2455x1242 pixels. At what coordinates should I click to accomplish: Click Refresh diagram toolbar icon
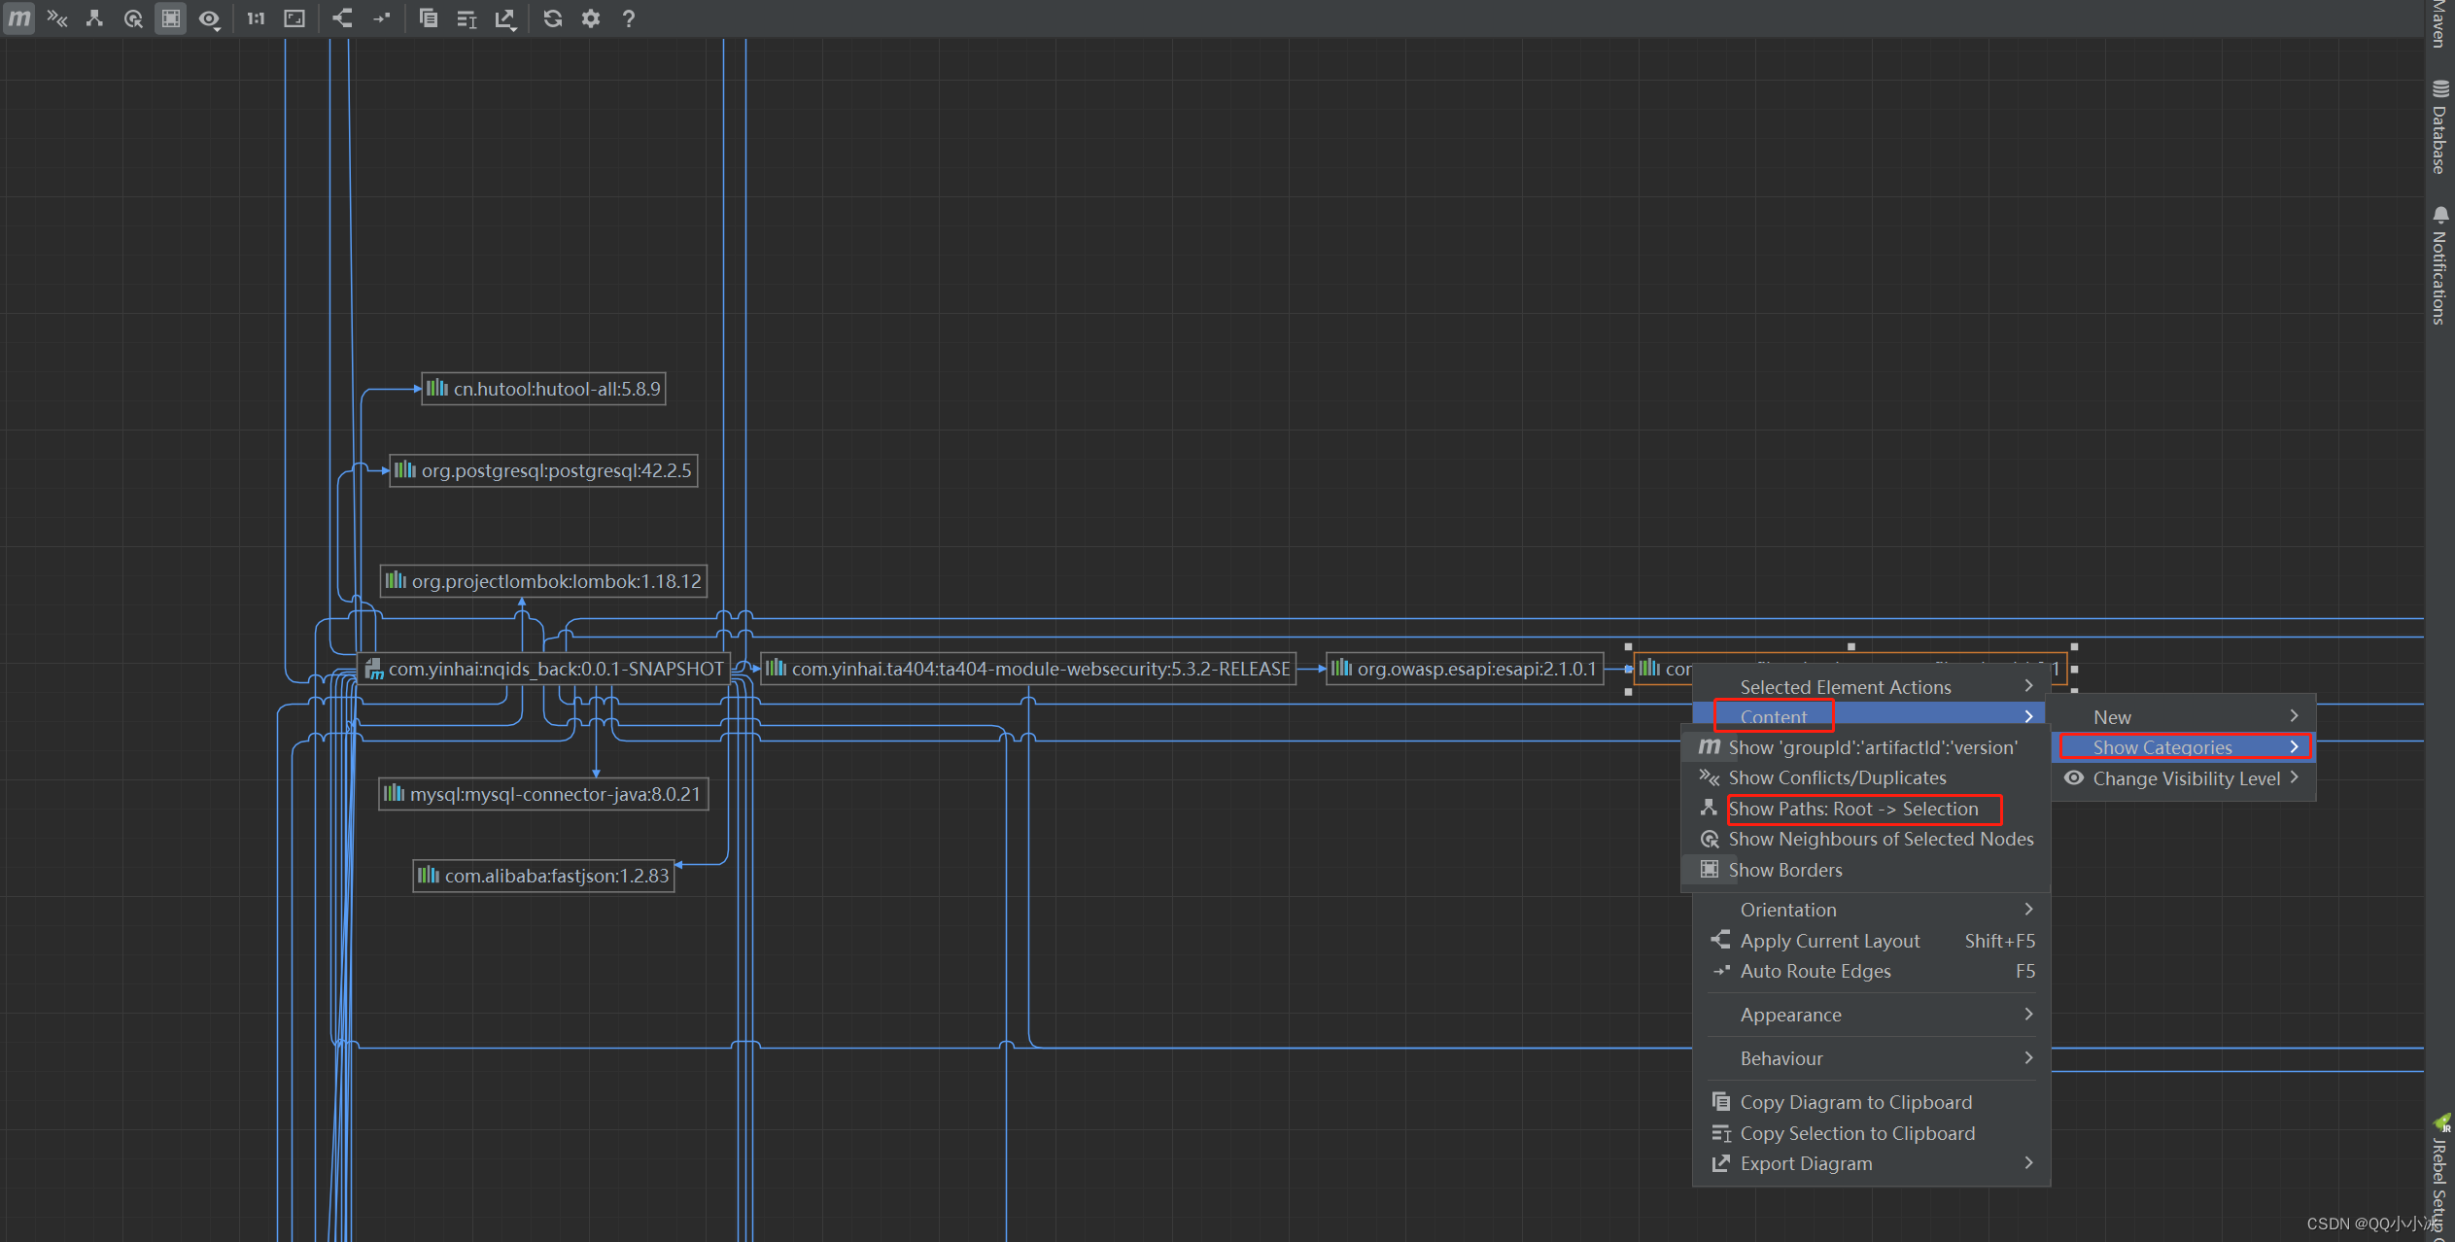(553, 18)
